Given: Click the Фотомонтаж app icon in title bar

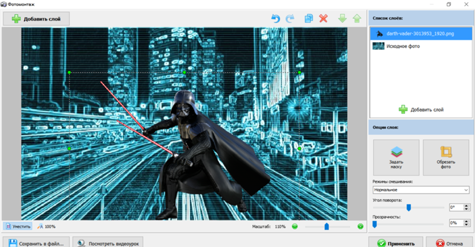Looking at the screenshot, I should tap(4, 4).
